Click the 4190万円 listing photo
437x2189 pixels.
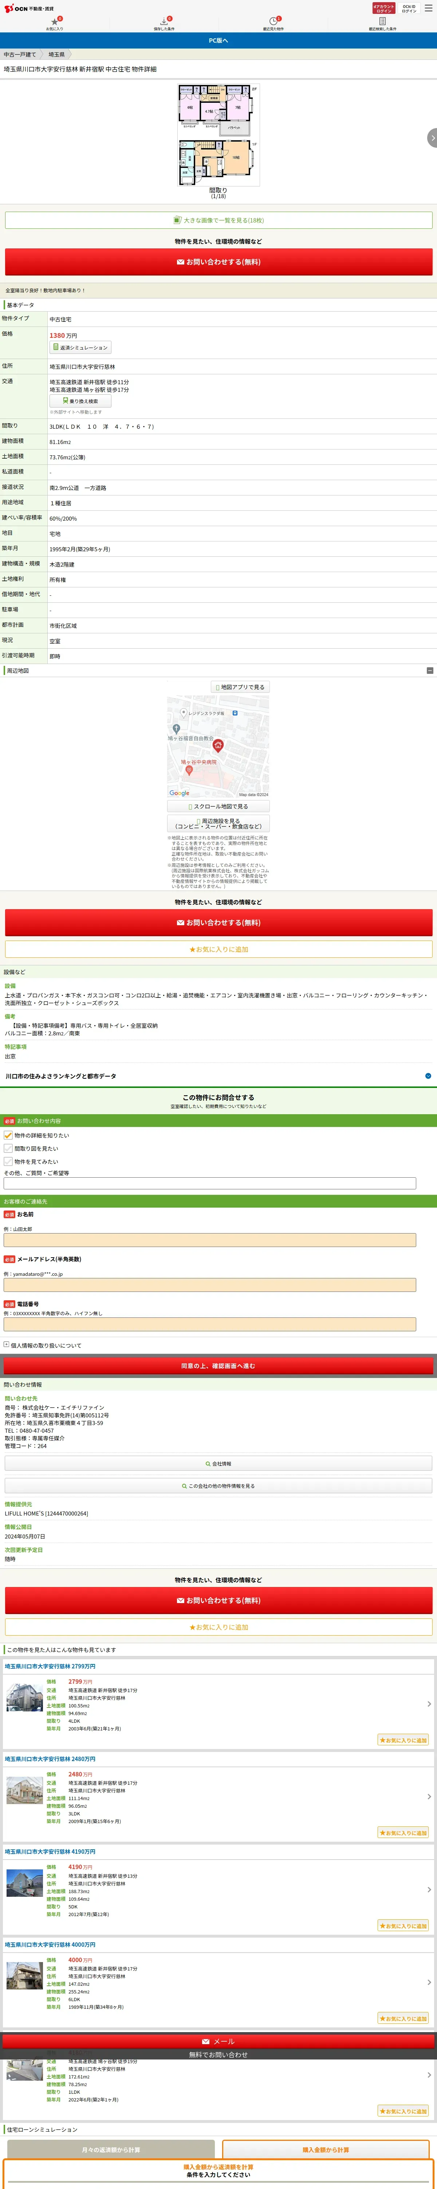point(25,1882)
